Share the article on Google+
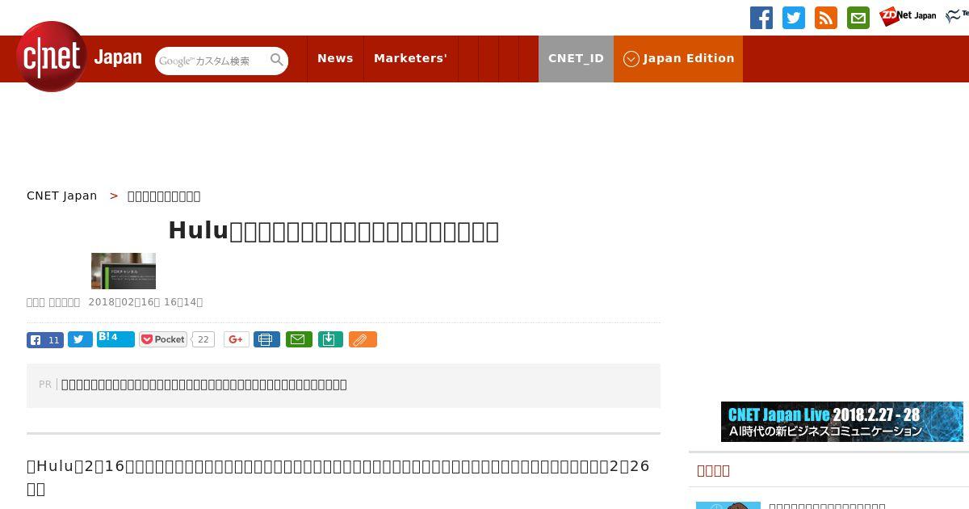This screenshot has width=969, height=509. click(236, 339)
